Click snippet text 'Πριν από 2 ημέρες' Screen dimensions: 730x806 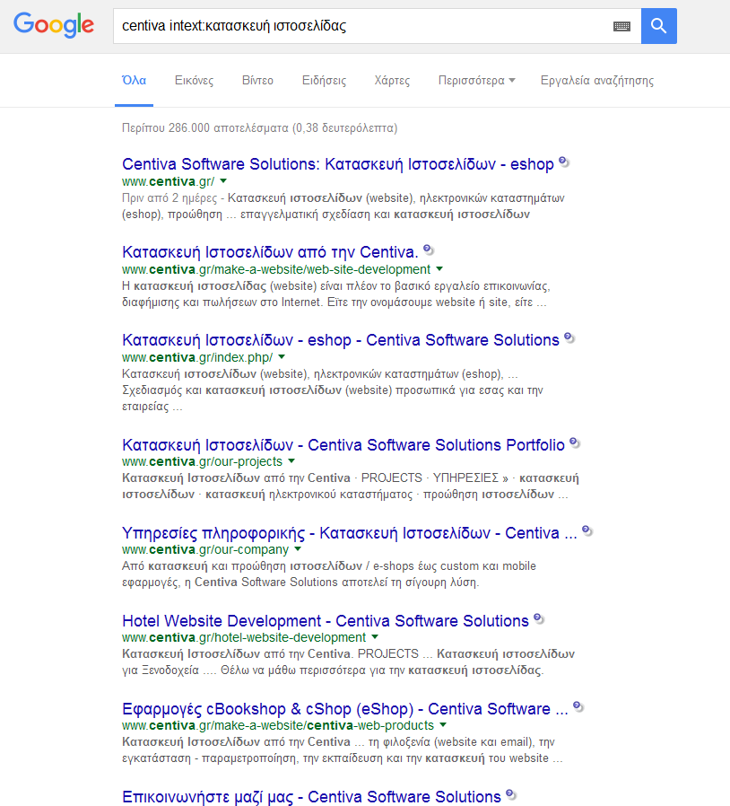[x=169, y=197]
